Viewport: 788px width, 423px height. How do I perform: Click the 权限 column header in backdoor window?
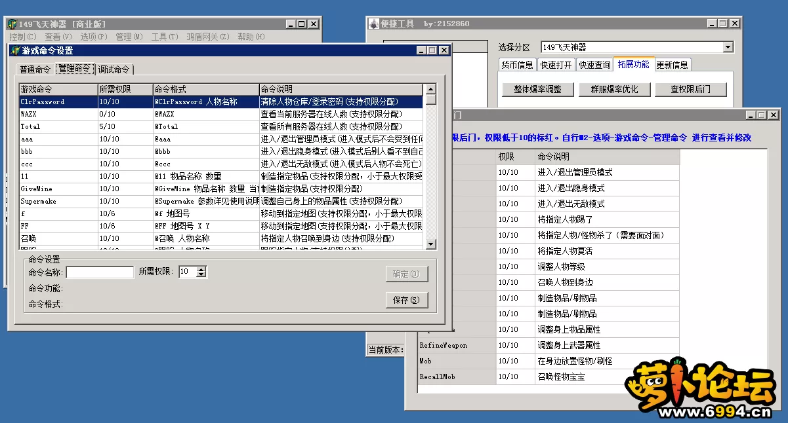[515, 157]
